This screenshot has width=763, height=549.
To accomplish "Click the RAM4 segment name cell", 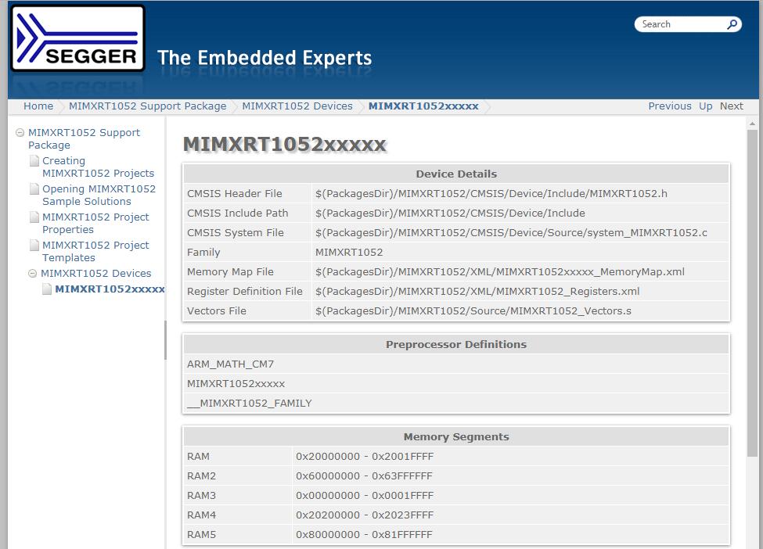I will (x=237, y=515).
